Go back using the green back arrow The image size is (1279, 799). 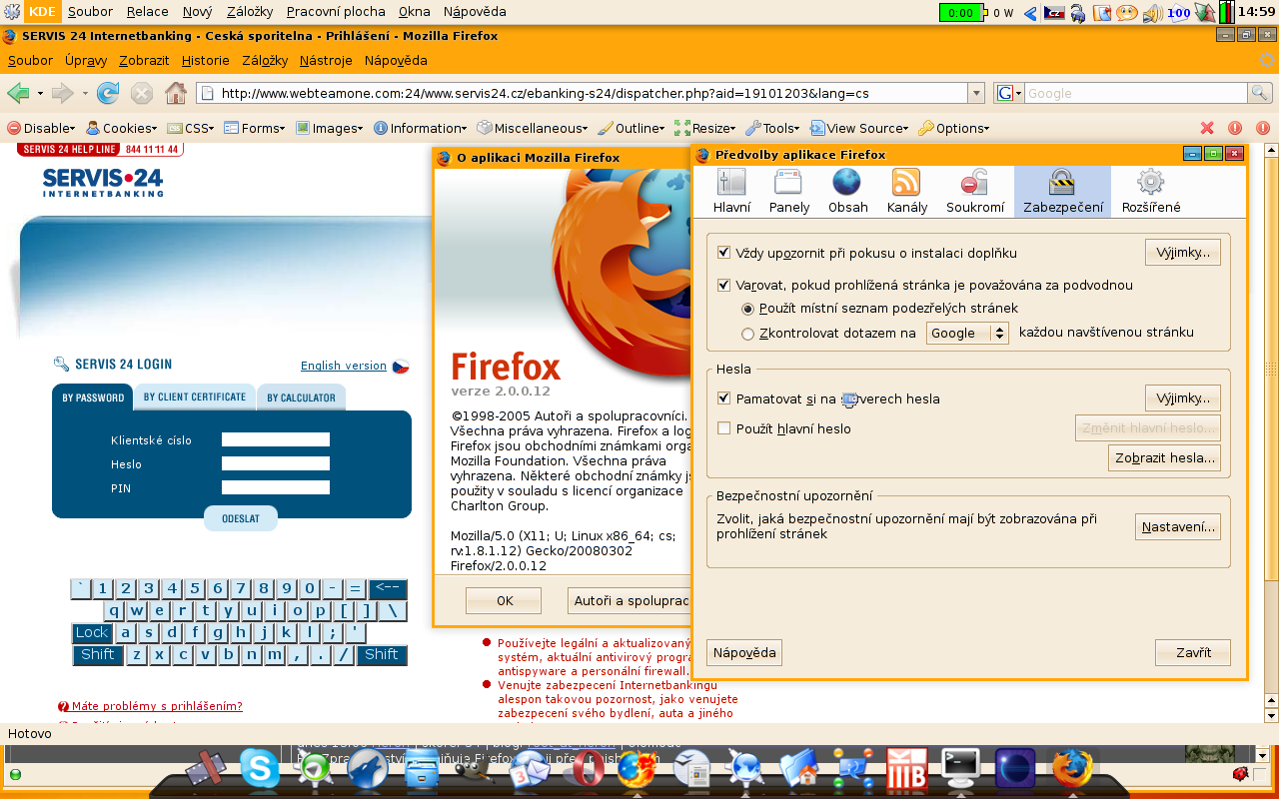pos(18,93)
